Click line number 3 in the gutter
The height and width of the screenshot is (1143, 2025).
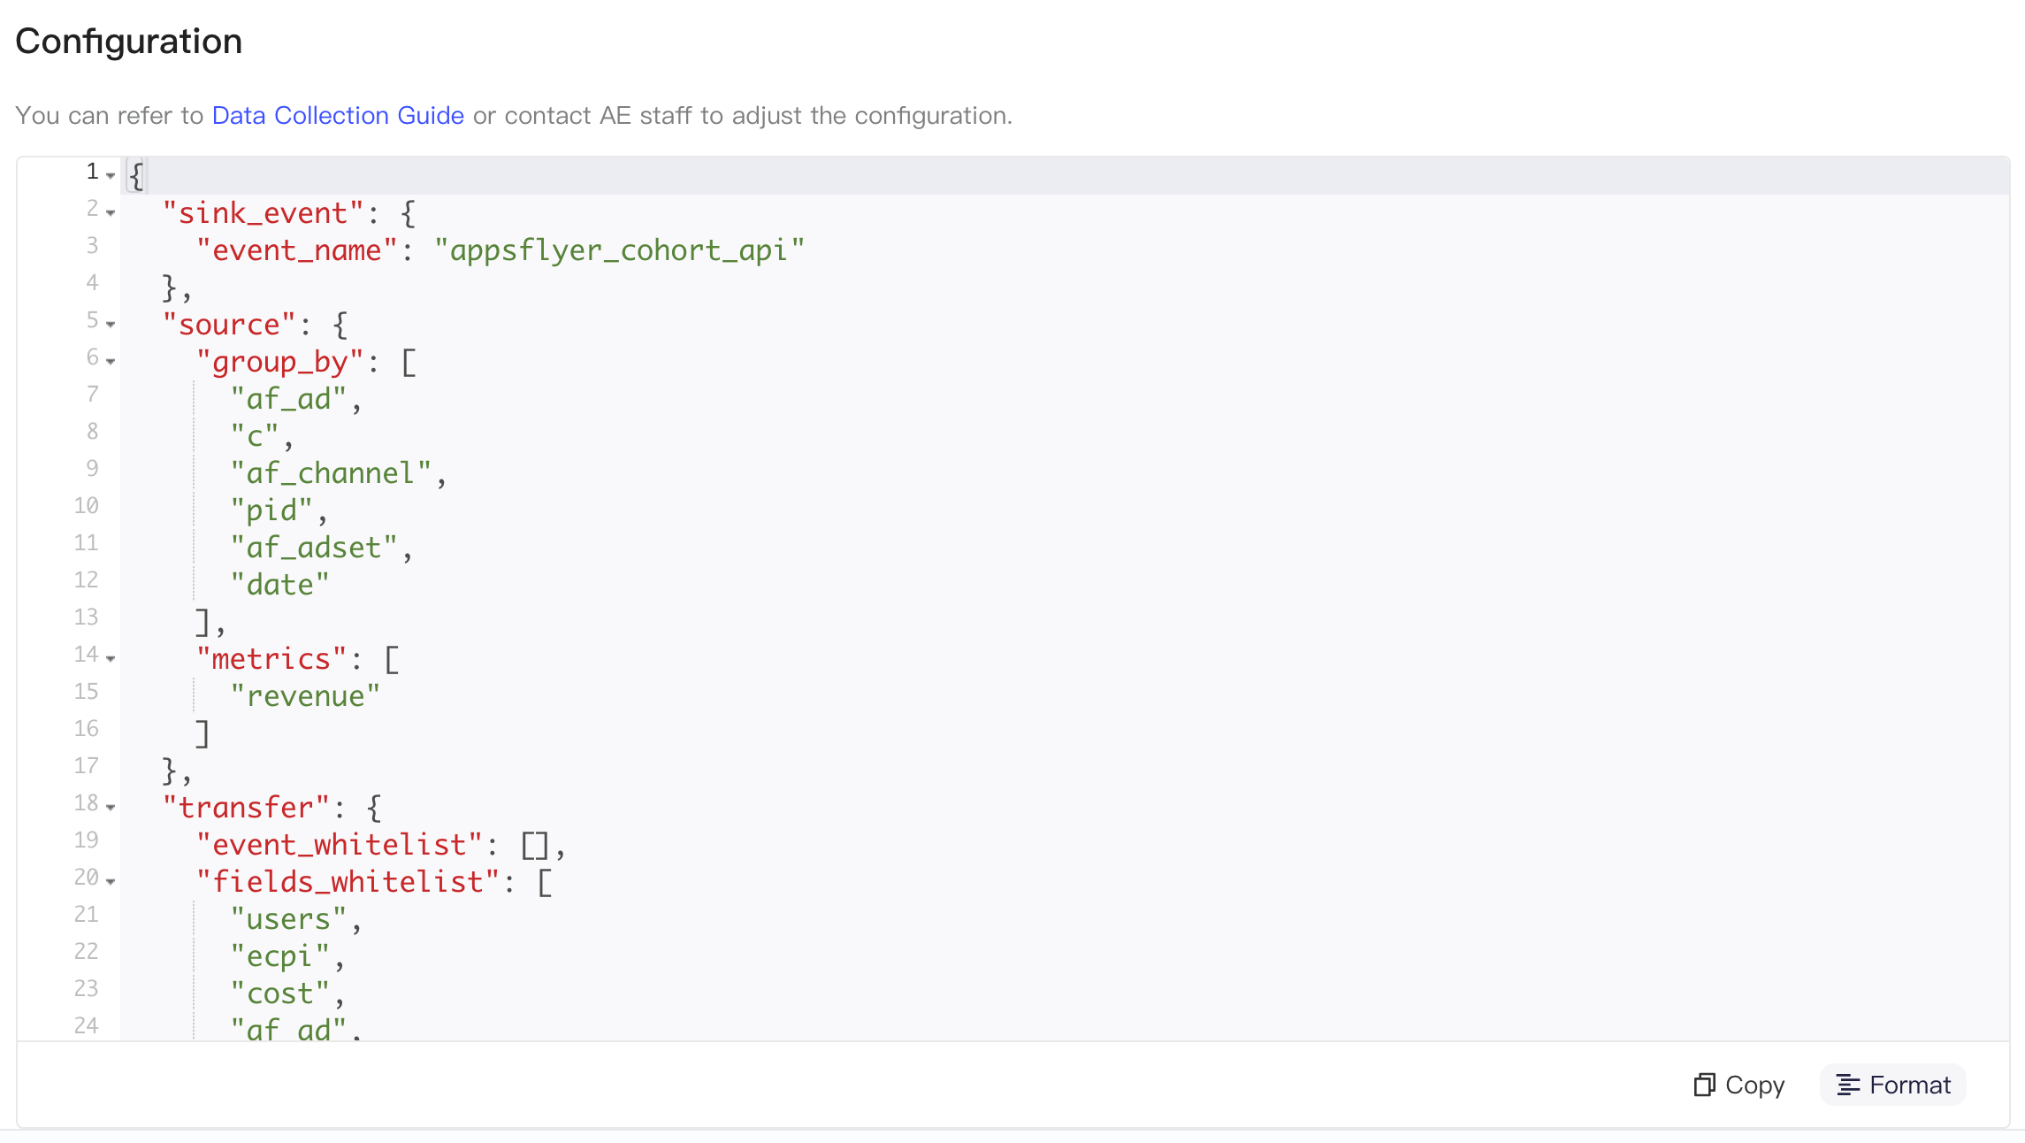(92, 245)
